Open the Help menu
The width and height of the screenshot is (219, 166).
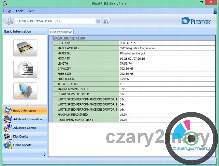(x=31, y=11)
